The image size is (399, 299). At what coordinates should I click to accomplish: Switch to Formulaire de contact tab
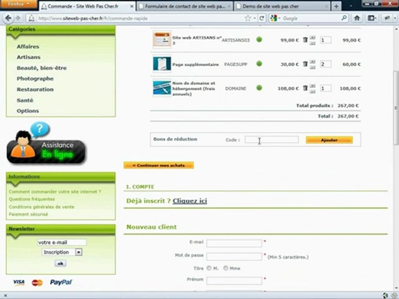[185, 6]
